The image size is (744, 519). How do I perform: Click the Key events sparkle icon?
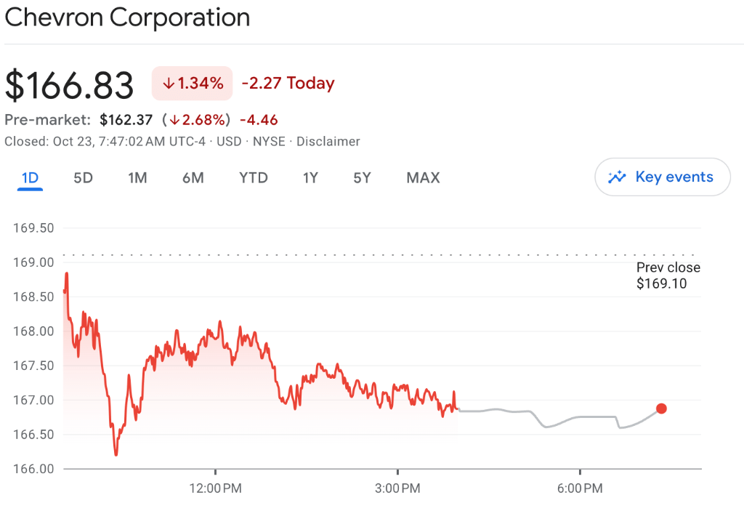point(617,177)
